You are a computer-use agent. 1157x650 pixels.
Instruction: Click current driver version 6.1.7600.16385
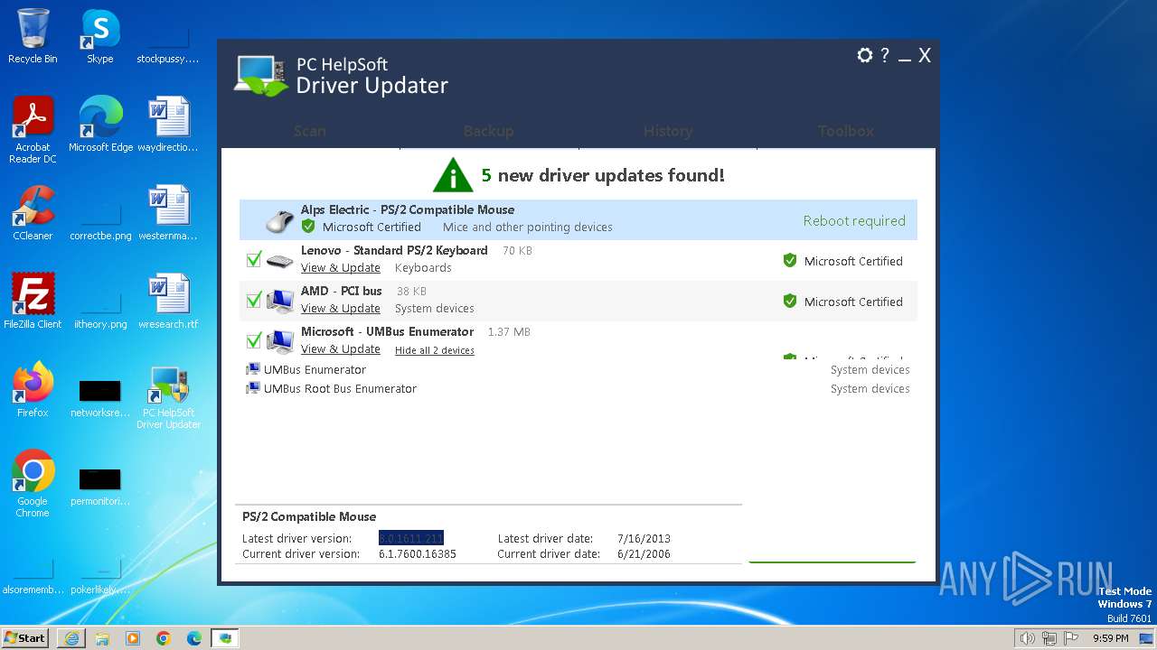point(418,553)
